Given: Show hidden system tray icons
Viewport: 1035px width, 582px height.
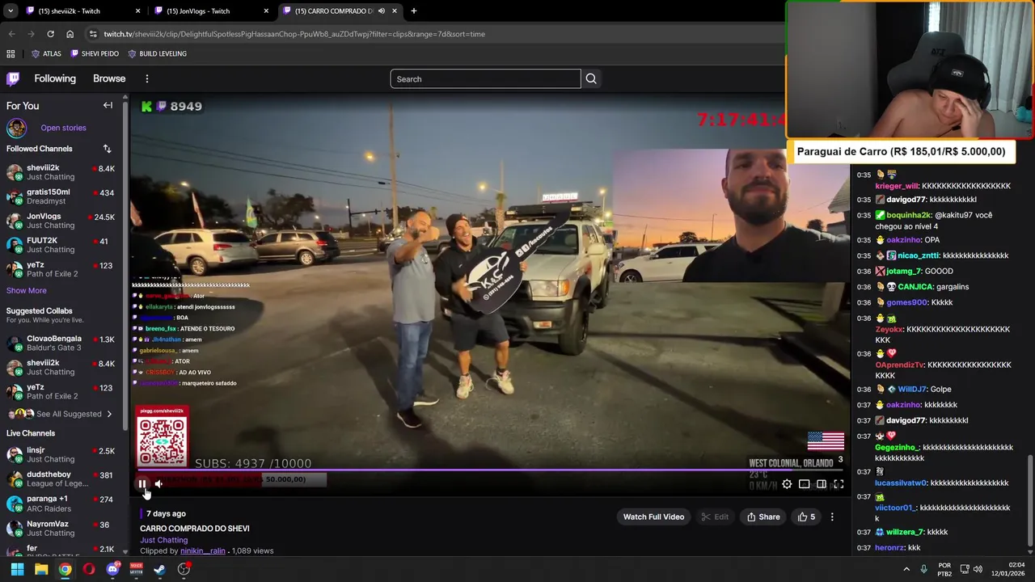Looking at the screenshot, I should coord(906,569).
